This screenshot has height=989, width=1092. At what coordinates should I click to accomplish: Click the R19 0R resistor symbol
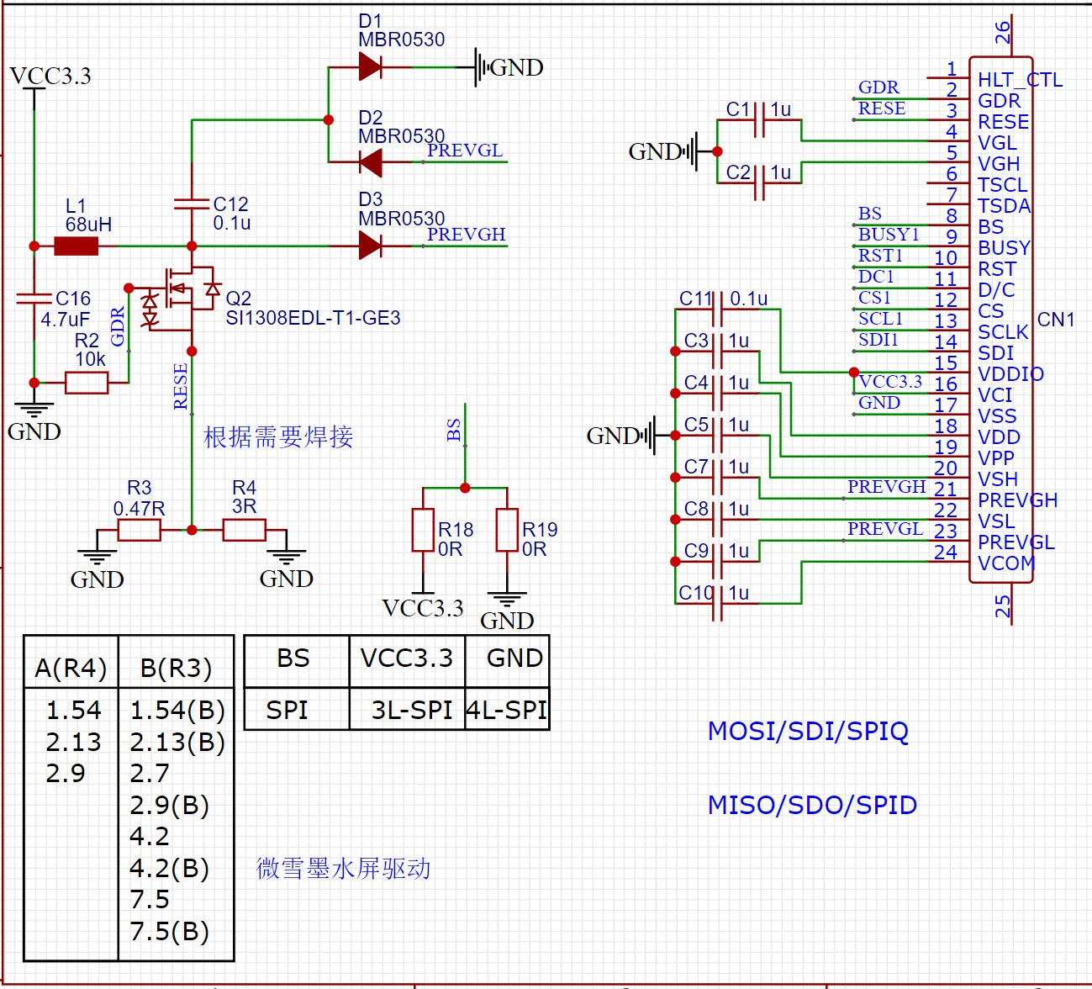pyautogui.click(x=507, y=530)
